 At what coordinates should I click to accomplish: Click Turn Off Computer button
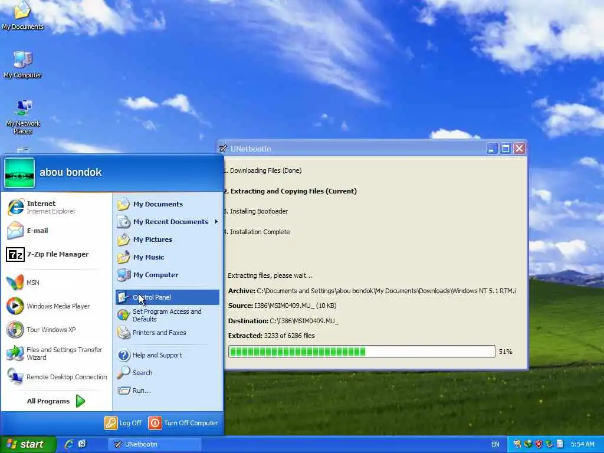coord(183,423)
